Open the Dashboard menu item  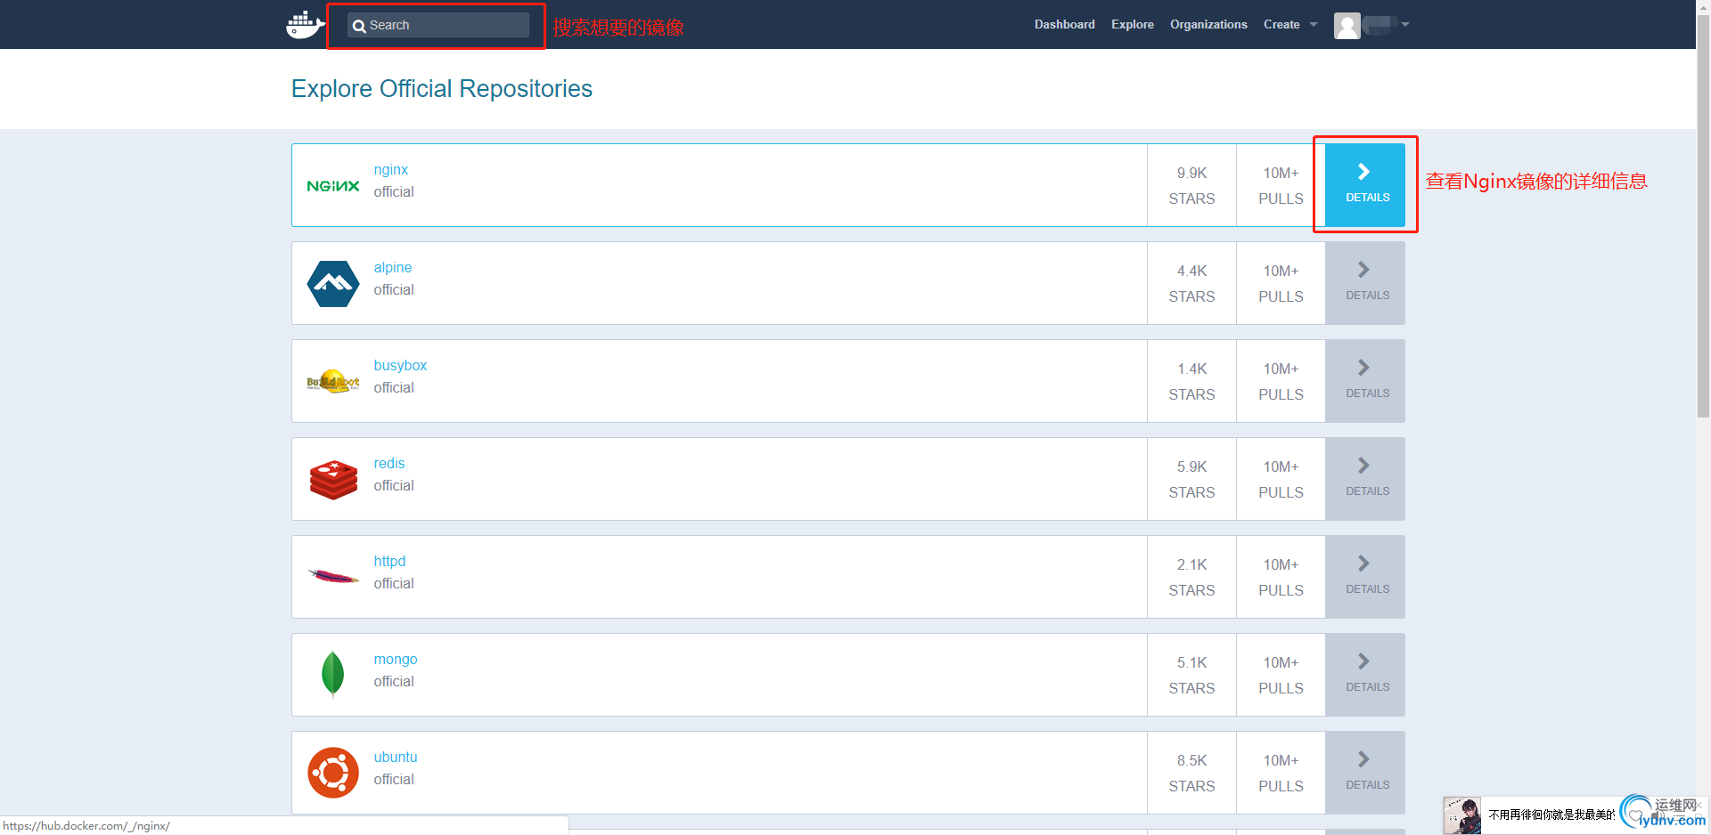point(1064,24)
